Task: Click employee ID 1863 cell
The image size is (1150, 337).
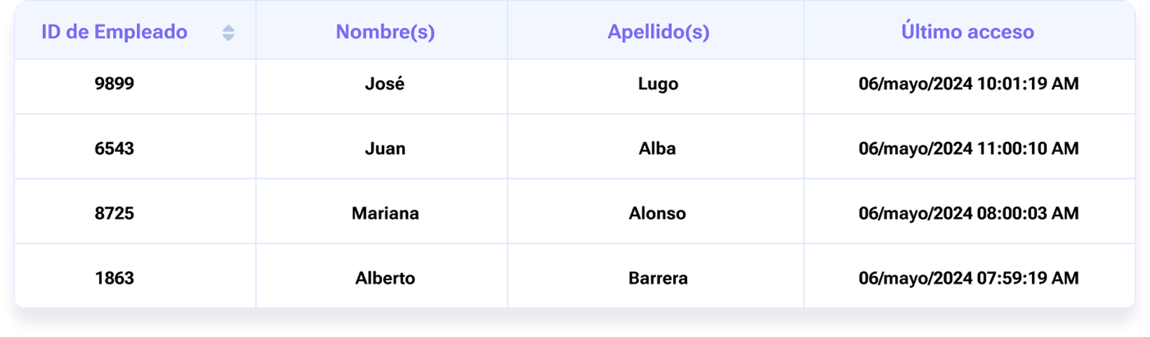Action: pyautogui.click(x=114, y=278)
